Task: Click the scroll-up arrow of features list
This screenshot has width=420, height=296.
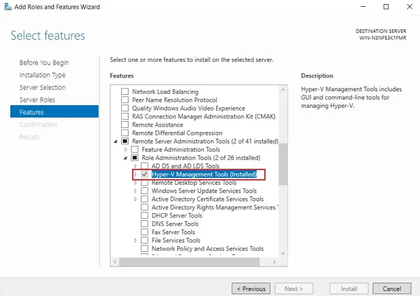Action: (283, 90)
